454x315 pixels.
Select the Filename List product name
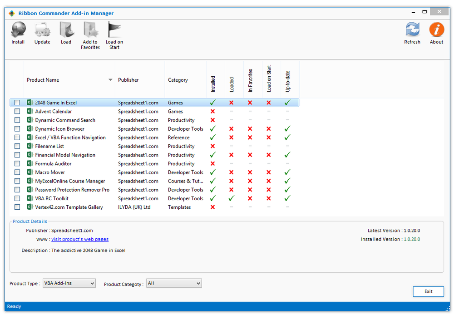[x=49, y=146]
